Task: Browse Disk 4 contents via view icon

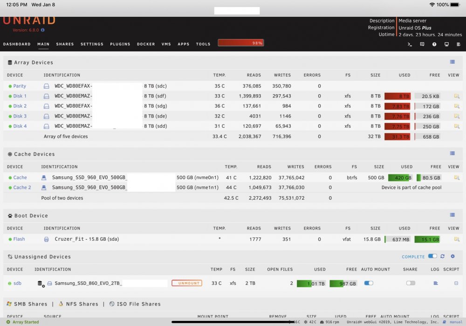Action: 457,126
